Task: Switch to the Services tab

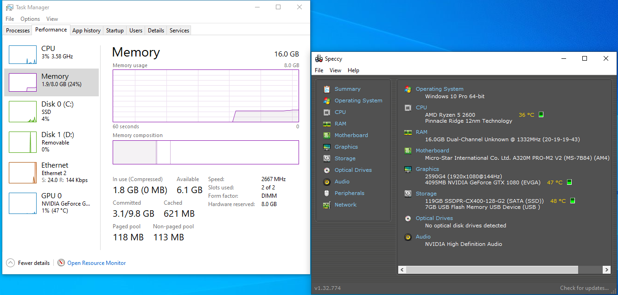Action: tap(179, 31)
